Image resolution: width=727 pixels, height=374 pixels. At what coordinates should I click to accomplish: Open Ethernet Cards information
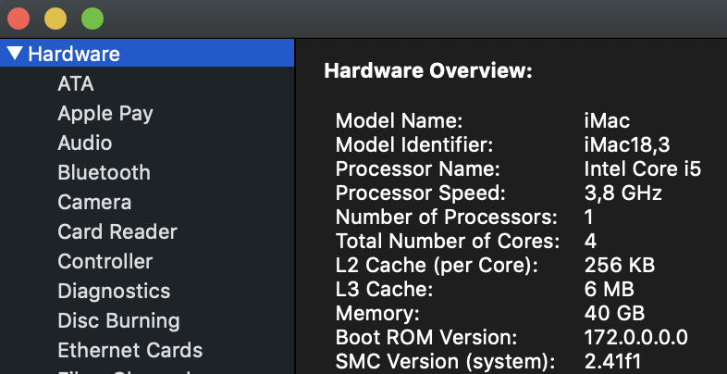pyautogui.click(x=129, y=350)
